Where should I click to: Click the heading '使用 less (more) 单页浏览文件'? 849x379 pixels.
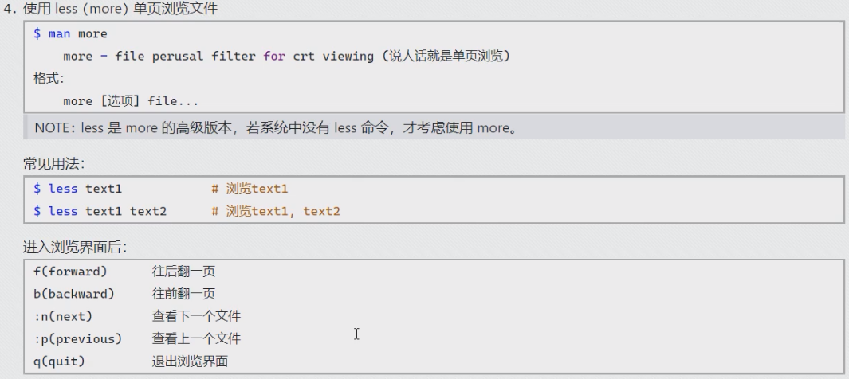coord(120,10)
